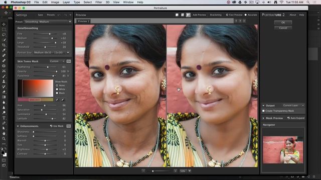
Task: Toggle Quick Mask mode icon
Action: pyautogui.click(x=4, y=160)
